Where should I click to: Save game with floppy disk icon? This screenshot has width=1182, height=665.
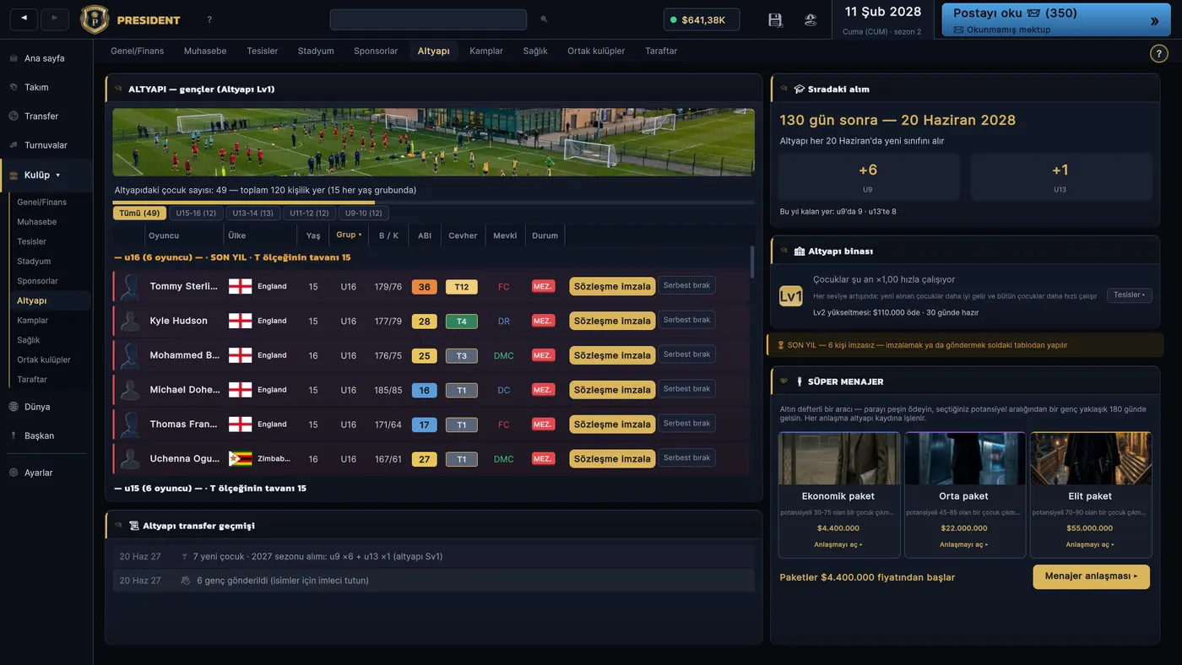coord(775,19)
